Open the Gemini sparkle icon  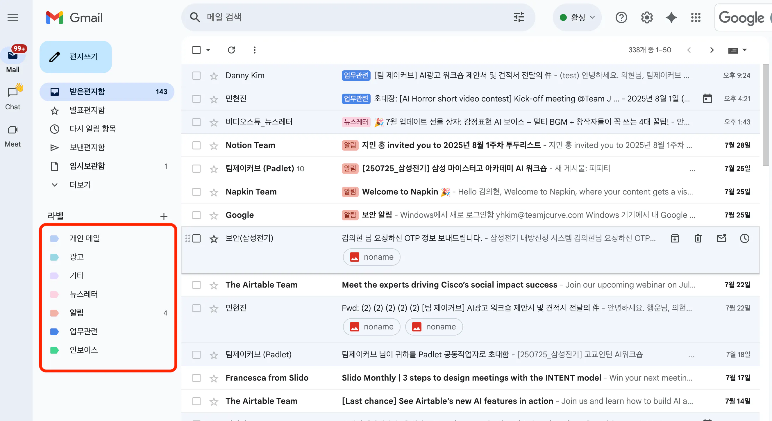(671, 17)
